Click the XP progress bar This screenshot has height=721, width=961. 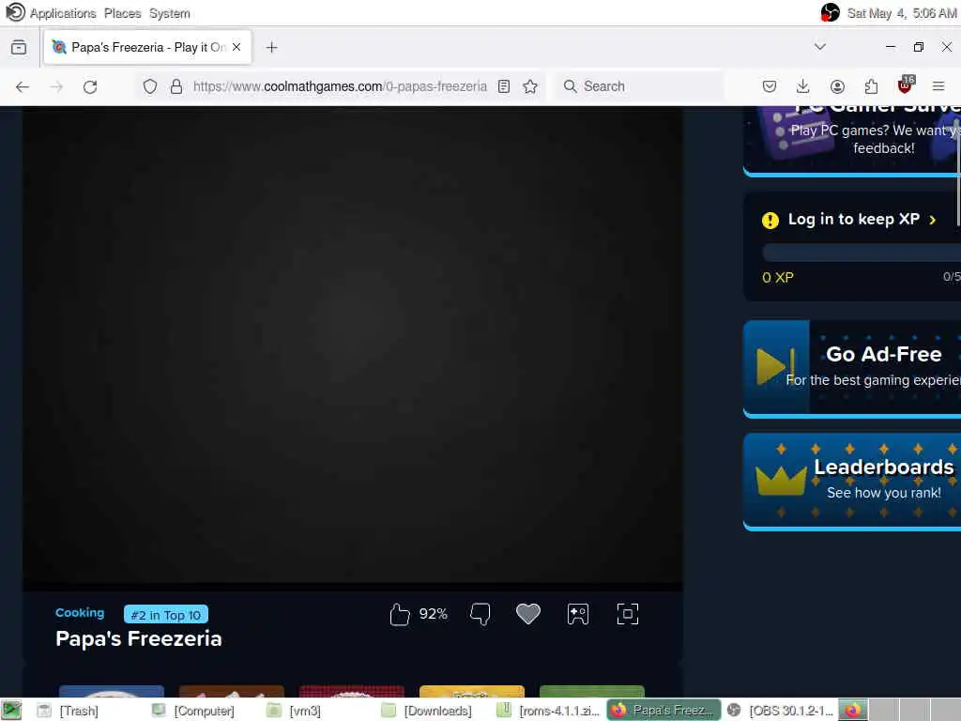coord(862,252)
